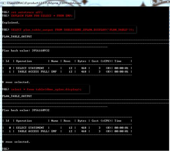170x153 pixels.
Task: Click the lower 'Plan hash value: 3956160932' line
Action: pyautogui.click(x=26, y=110)
